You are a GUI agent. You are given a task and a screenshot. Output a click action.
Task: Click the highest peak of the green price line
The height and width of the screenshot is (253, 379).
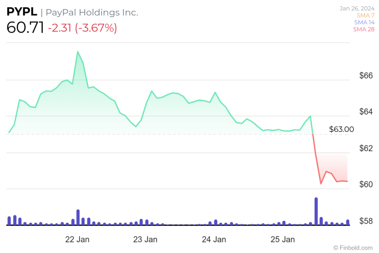coord(77,52)
